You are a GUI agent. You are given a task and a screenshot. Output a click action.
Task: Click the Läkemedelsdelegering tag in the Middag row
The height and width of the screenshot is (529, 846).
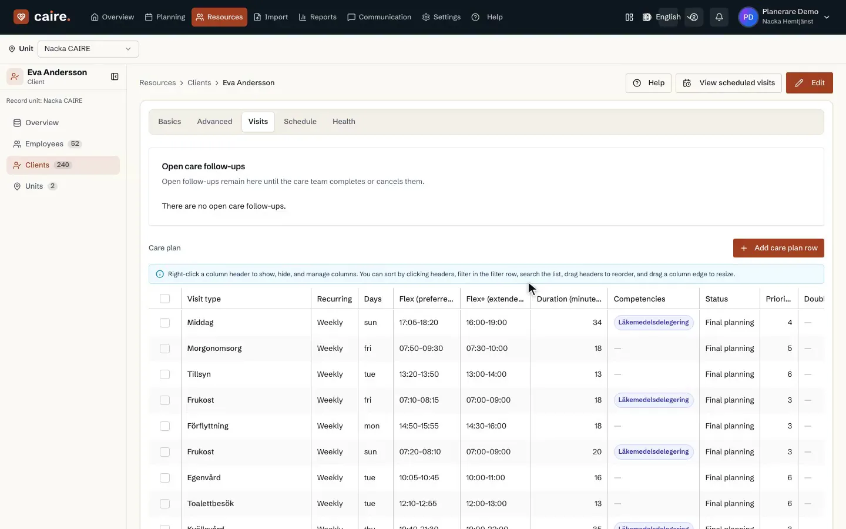(653, 323)
